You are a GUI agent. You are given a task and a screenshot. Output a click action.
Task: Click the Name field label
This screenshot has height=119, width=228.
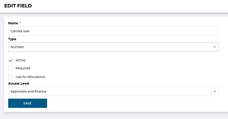[x=13, y=23]
